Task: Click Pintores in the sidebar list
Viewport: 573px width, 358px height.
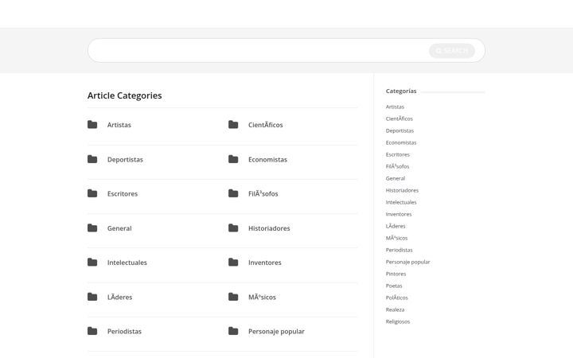Action: point(396,274)
